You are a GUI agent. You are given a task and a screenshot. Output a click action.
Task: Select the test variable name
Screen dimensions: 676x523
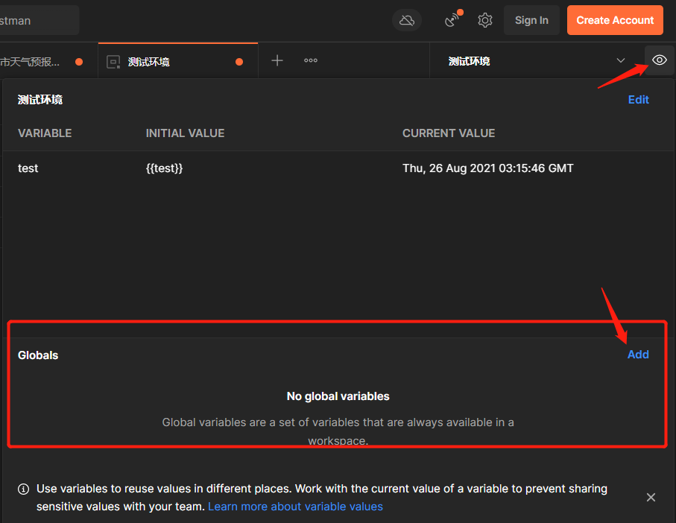click(x=28, y=168)
